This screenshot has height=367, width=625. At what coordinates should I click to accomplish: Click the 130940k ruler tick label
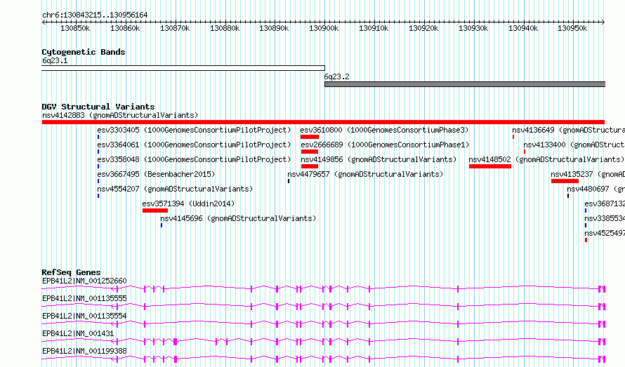[523, 28]
